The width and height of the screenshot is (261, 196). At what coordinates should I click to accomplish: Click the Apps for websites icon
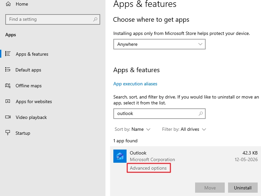pyautogui.click(x=8, y=101)
